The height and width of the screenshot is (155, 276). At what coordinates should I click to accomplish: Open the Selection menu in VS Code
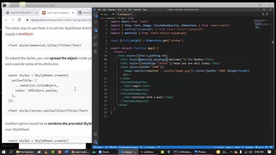pyautogui.click(x=112, y=9)
